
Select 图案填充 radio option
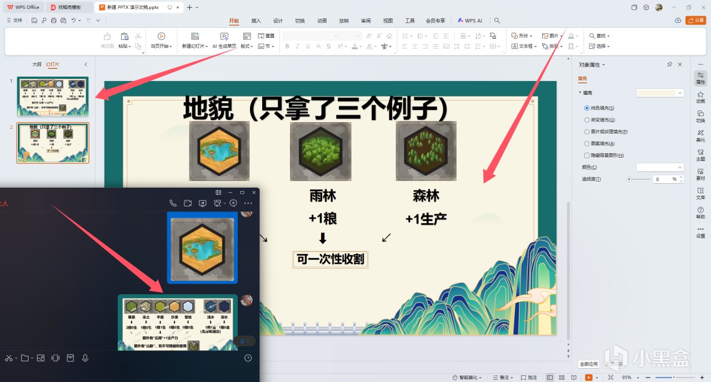[x=587, y=143]
